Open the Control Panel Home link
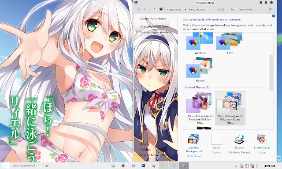The height and width of the screenshot is (169, 282). click(153, 18)
